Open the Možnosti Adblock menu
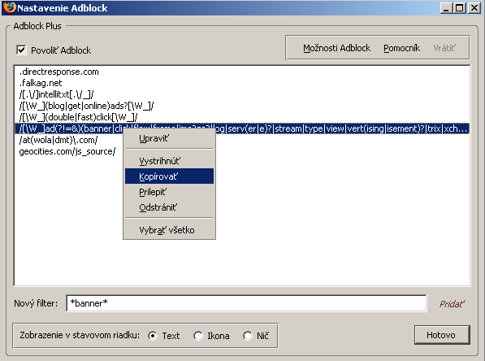Image resolution: width=485 pixels, height=361 pixels. point(336,48)
